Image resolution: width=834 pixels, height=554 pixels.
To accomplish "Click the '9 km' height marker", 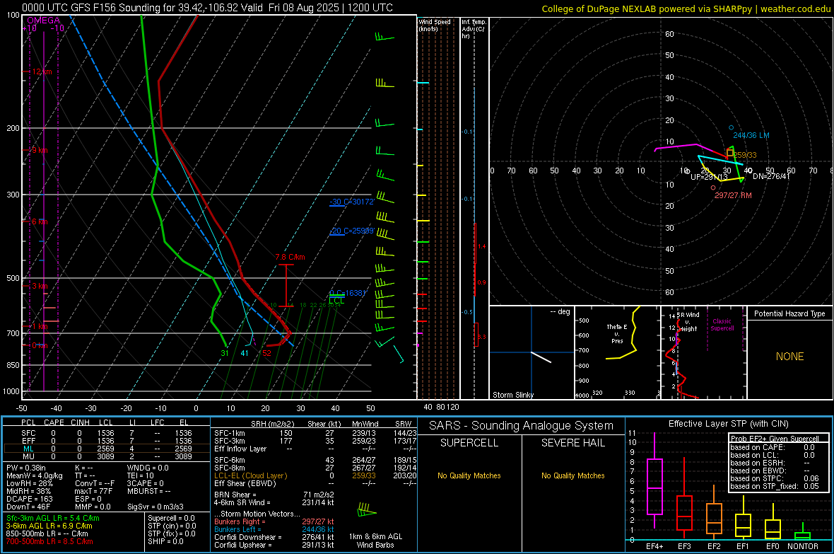I will click(40, 150).
